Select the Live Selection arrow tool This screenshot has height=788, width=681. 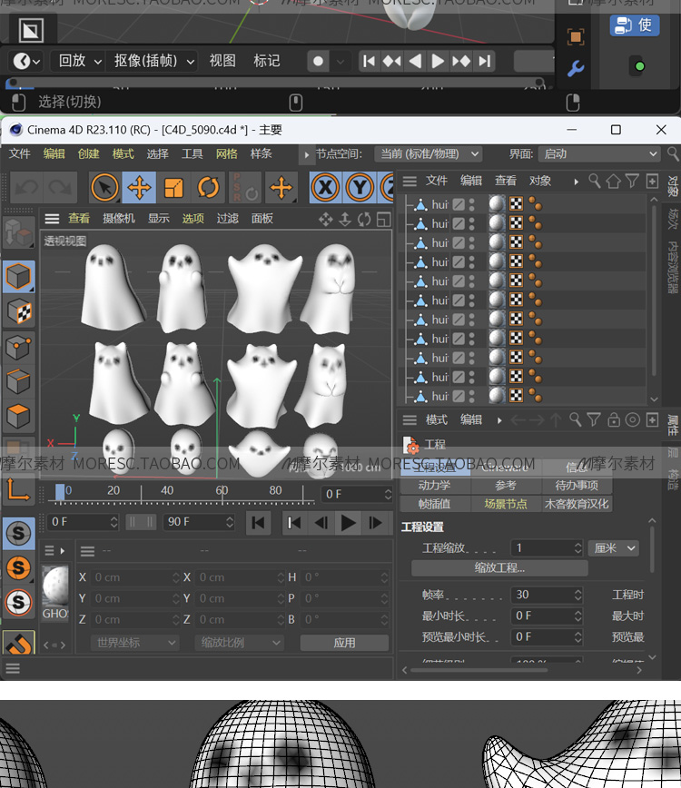[104, 188]
